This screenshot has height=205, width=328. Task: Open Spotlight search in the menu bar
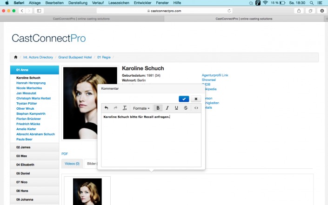[x=312, y=3]
